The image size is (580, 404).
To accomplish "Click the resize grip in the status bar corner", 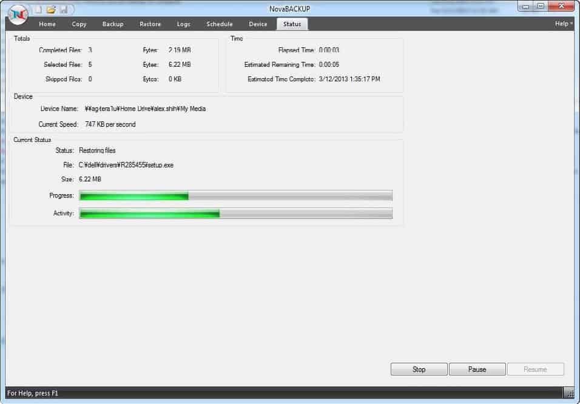I will pyautogui.click(x=570, y=393).
